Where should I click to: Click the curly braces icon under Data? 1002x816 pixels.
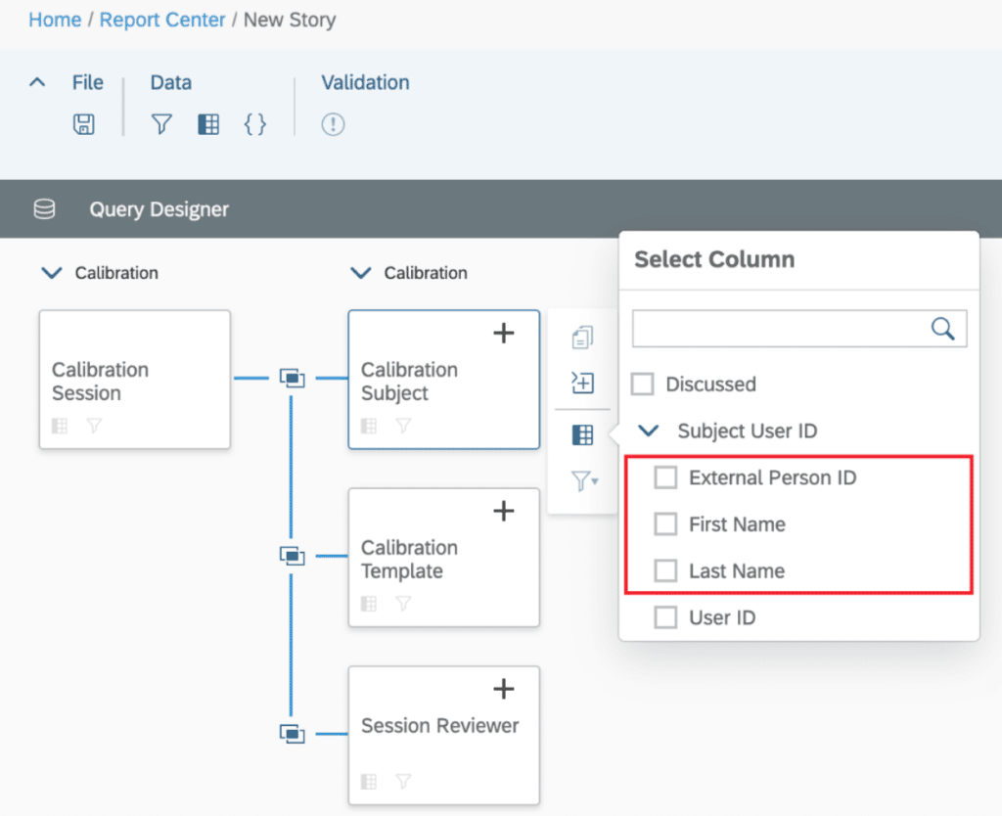[x=254, y=124]
